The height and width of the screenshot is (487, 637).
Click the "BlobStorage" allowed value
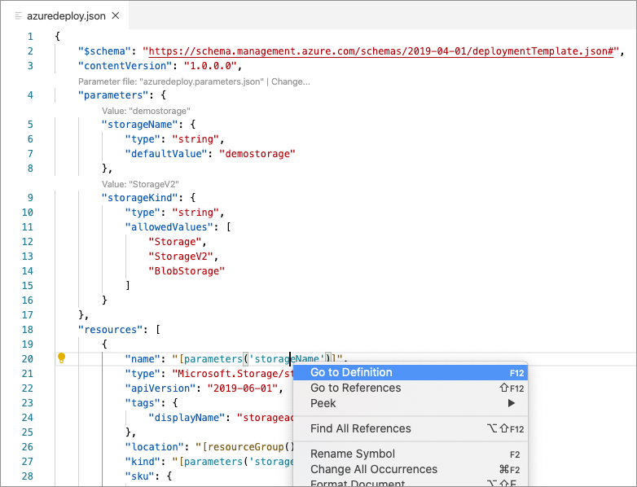(x=187, y=271)
